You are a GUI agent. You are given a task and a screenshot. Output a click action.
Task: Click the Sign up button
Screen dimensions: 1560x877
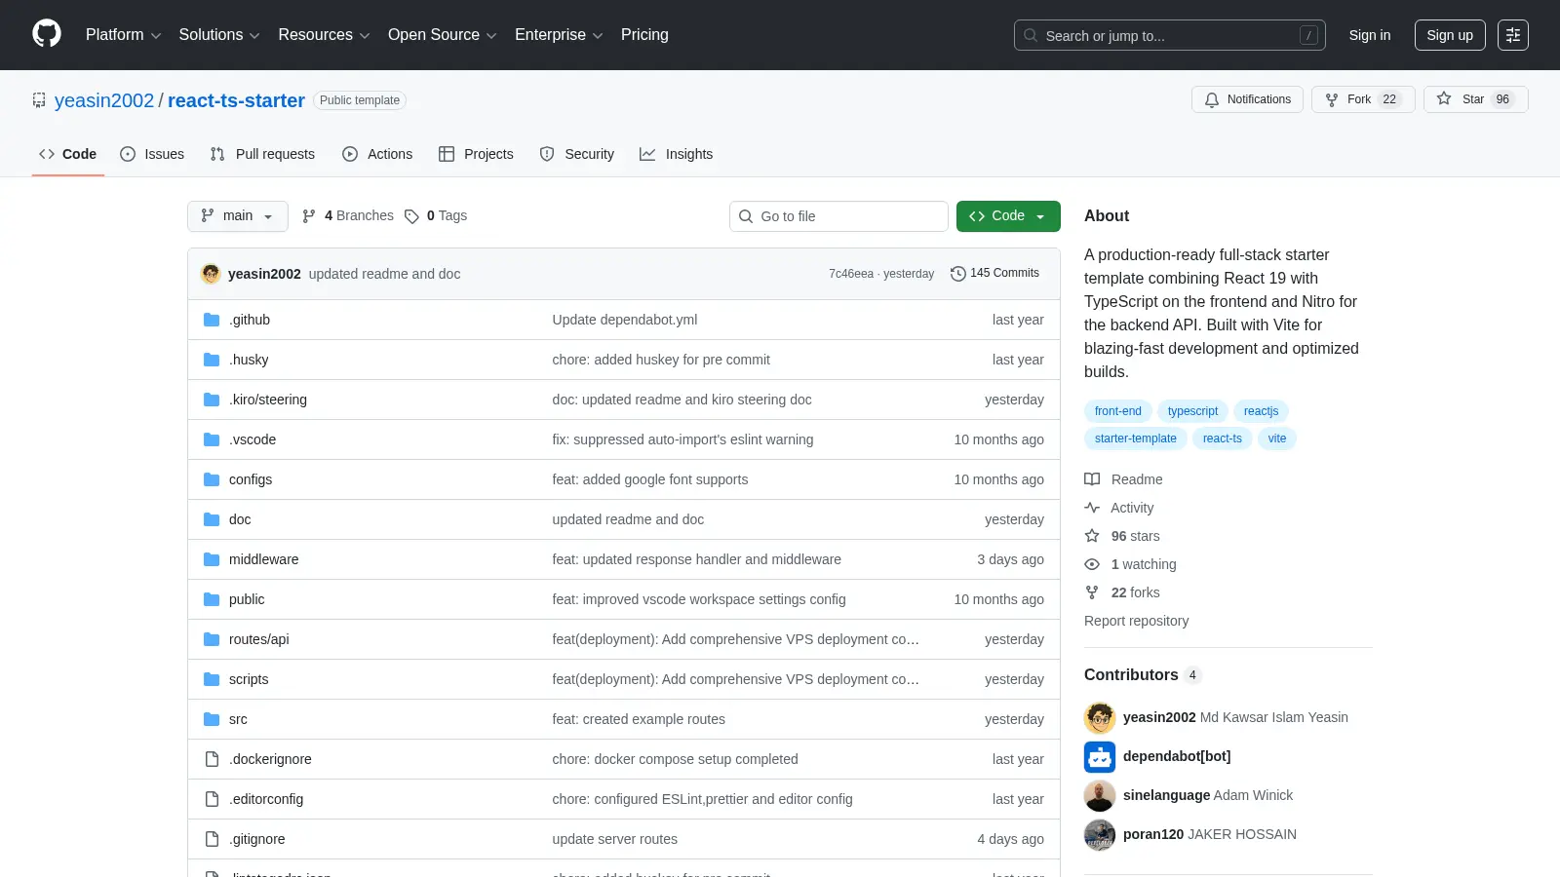point(1450,35)
